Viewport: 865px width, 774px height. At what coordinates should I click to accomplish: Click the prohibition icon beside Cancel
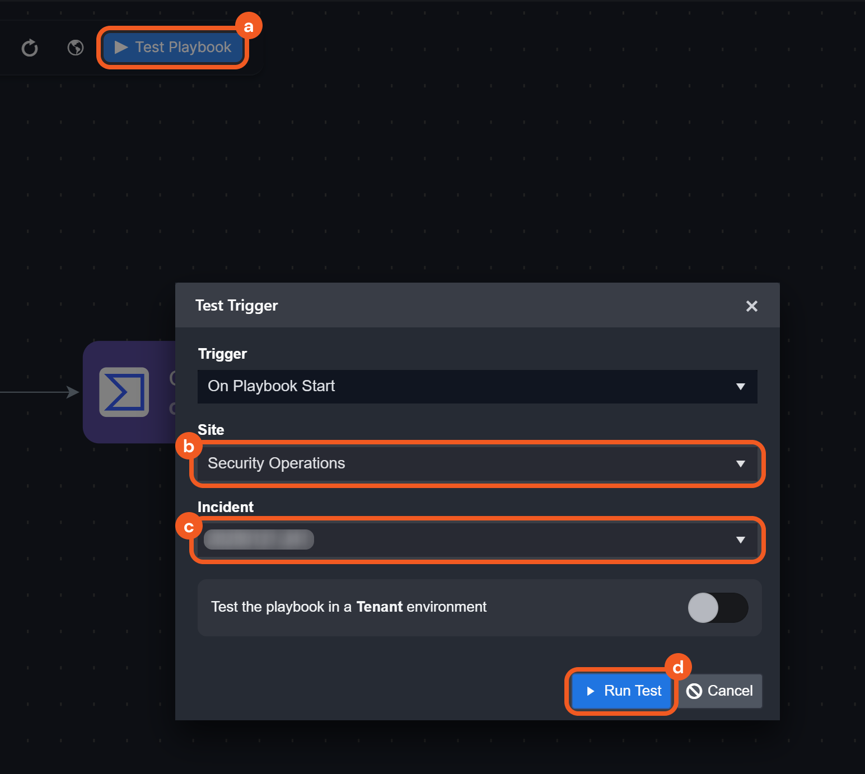pyautogui.click(x=694, y=692)
